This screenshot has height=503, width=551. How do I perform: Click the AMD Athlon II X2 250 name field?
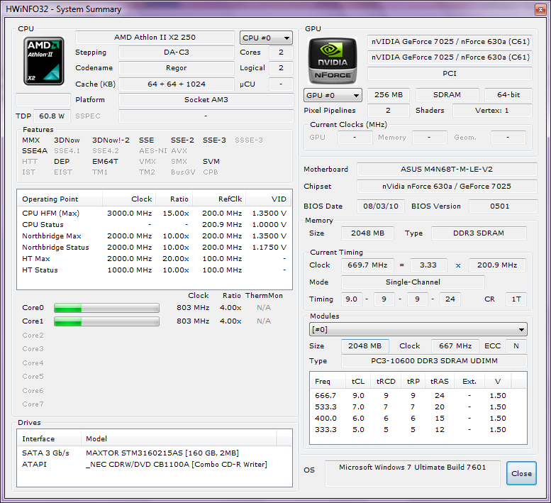[x=155, y=38]
